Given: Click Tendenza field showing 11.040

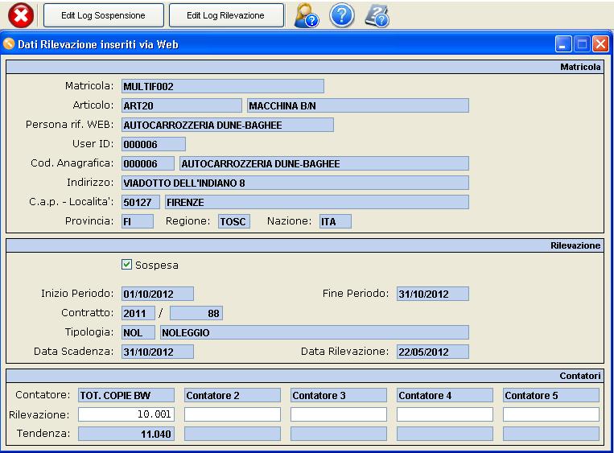Looking at the screenshot, I should pyautogui.click(x=126, y=434).
